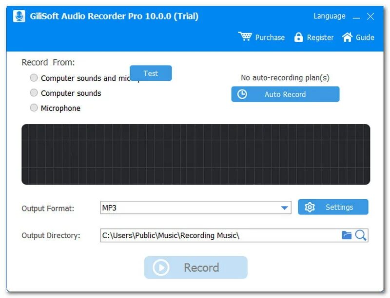The image size is (390, 298).
Task: Select the Computer sounds radio button
Action: [34, 93]
